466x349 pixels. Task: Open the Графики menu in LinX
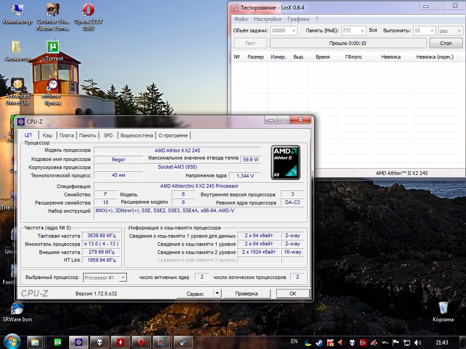pyautogui.click(x=299, y=19)
